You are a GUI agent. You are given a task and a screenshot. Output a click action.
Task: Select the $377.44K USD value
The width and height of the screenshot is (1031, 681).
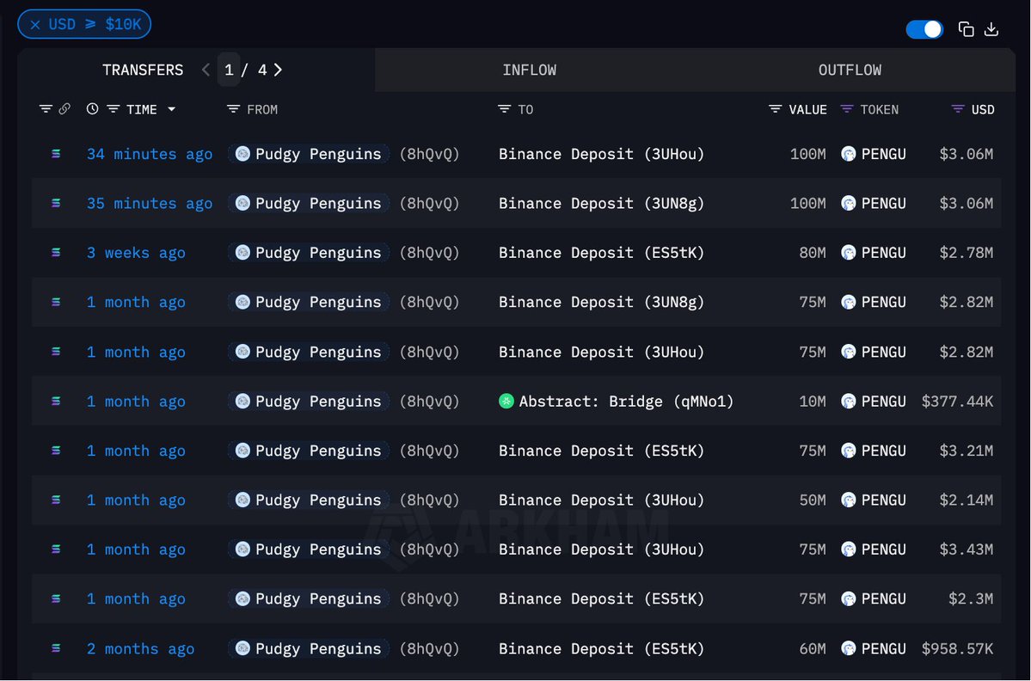tap(957, 401)
